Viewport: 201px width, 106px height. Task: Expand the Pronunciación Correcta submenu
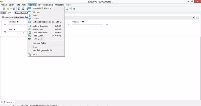(x=63, y=8)
